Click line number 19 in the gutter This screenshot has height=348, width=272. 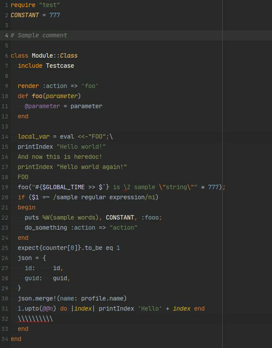(5, 187)
